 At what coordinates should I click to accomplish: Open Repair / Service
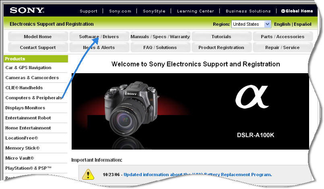pyautogui.click(x=283, y=47)
